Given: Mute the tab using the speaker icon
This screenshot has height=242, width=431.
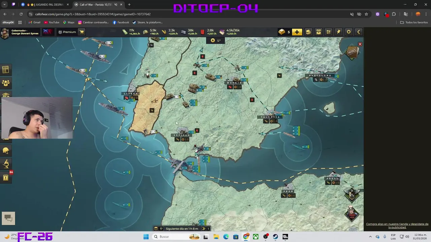Looking at the screenshot, I should click(x=116, y=4).
